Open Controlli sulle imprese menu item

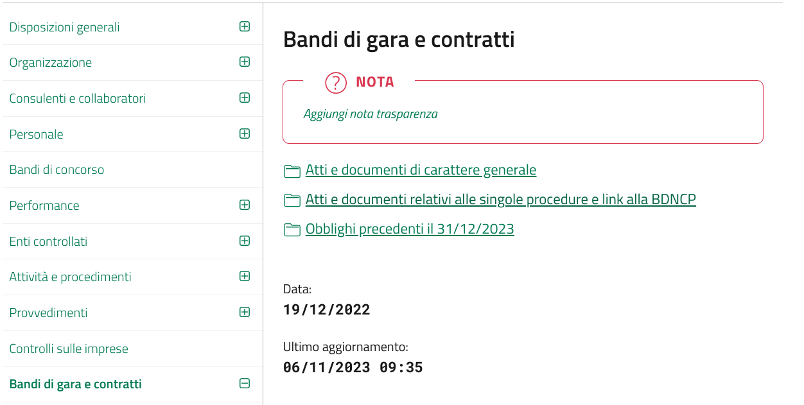pos(69,349)
